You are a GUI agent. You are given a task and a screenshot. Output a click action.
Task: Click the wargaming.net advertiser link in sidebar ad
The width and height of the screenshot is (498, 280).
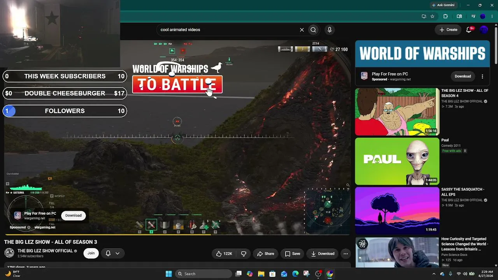coord(400,79)
